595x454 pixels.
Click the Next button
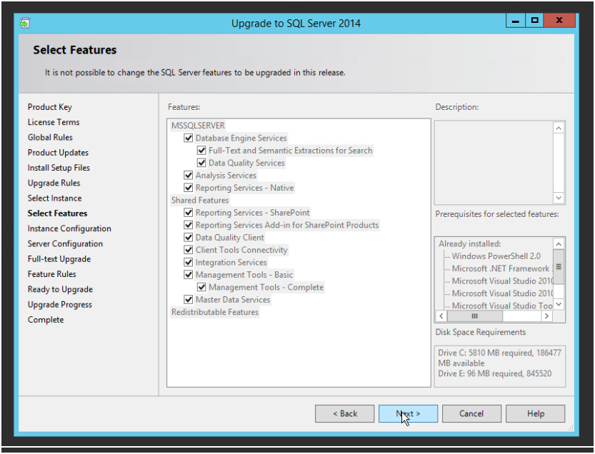point(408,413)
